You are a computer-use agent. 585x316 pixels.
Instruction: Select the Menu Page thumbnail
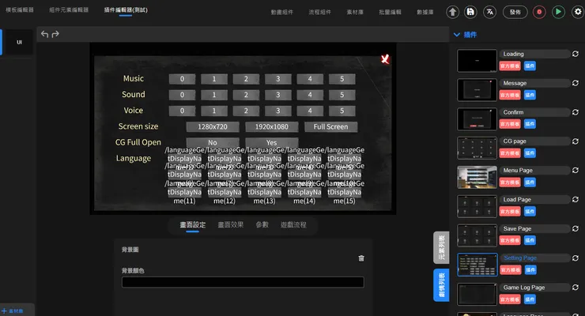pyautogui.click(x=477, y=177)
